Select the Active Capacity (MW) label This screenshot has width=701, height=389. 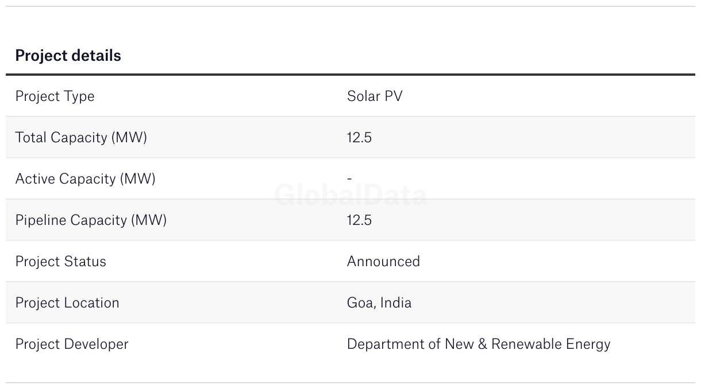point(85,179)
